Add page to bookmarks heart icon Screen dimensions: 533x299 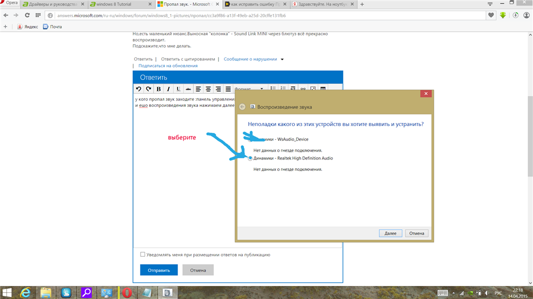click(x=491, y=15)
